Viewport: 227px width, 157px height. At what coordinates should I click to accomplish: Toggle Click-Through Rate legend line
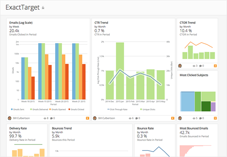pos(118,109)
